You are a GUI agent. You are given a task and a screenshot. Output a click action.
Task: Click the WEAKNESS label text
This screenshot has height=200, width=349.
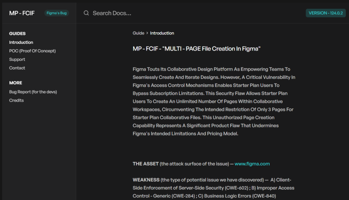pyautogui.click(x=146, y=180)
